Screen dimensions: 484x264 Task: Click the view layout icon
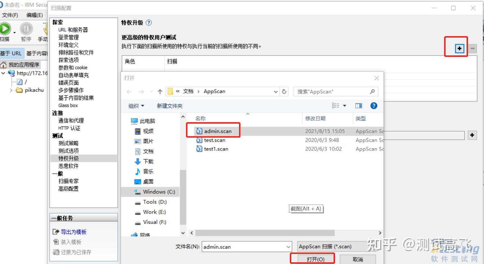click(x=336, y=106)
